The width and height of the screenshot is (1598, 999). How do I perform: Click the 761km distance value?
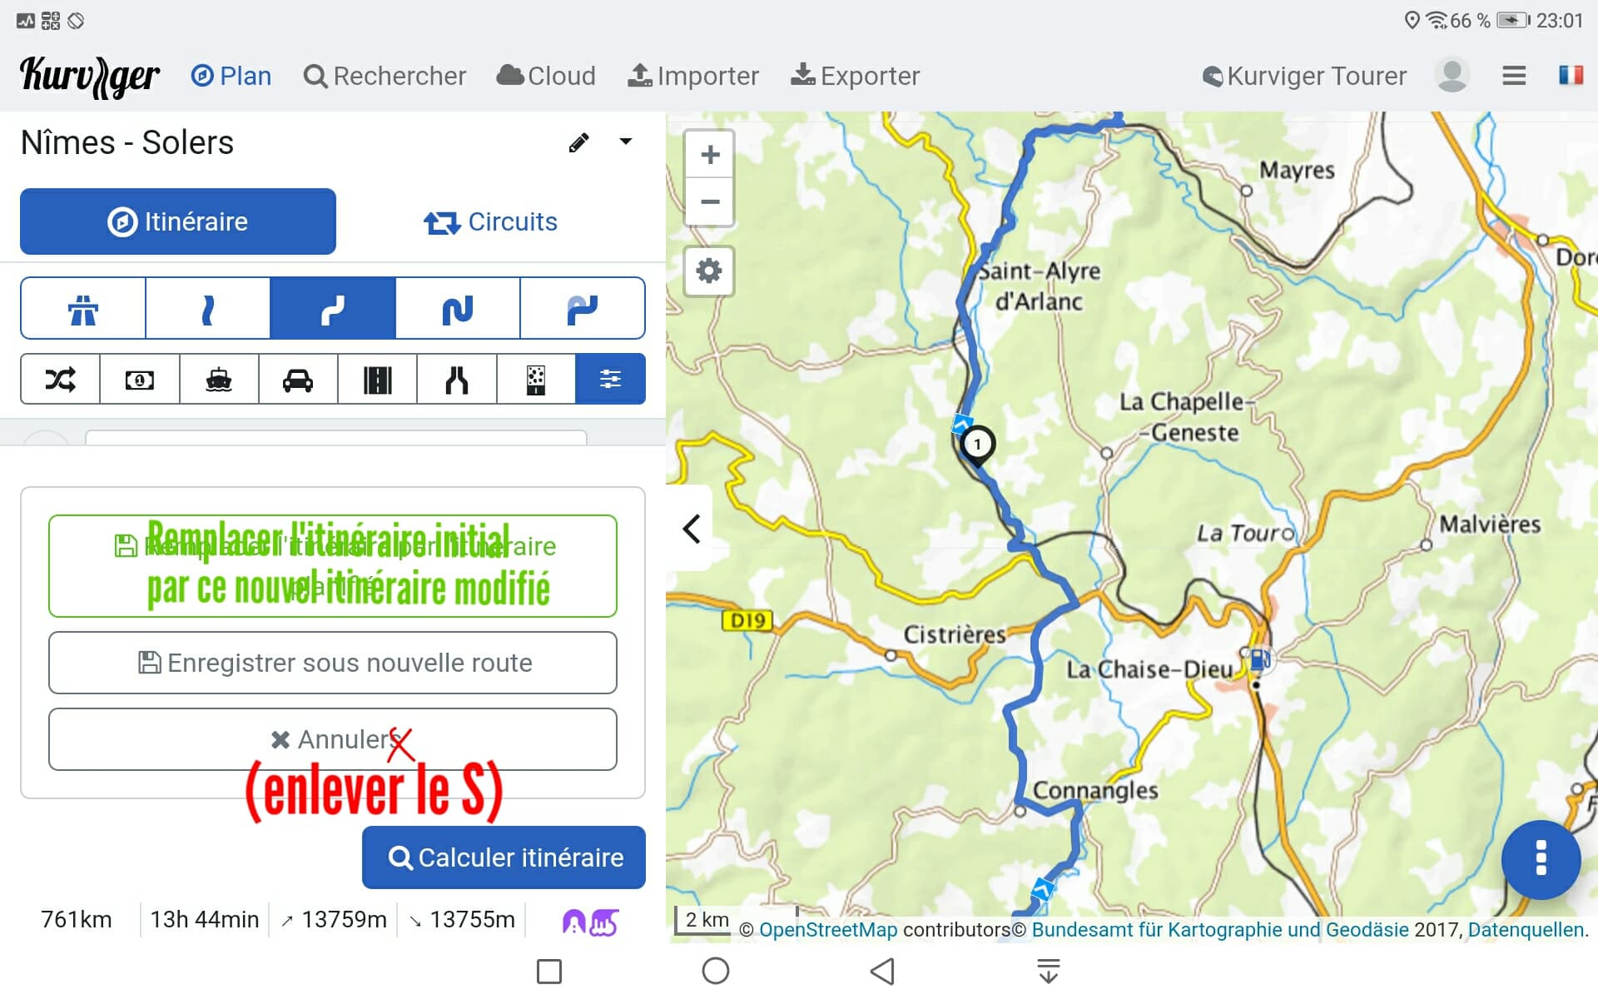pos(77,919)
